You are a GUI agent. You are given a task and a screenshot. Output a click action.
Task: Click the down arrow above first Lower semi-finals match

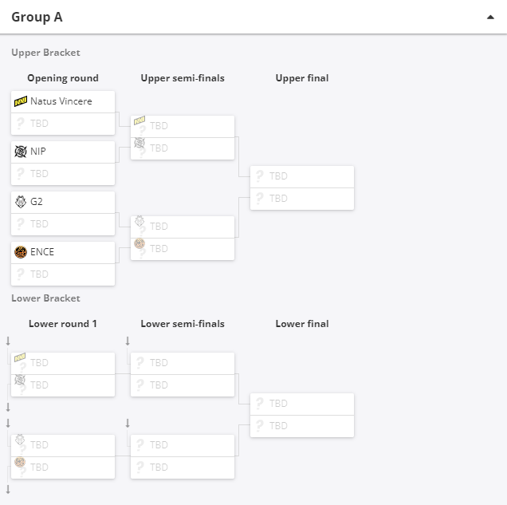(x=128, y=341)
